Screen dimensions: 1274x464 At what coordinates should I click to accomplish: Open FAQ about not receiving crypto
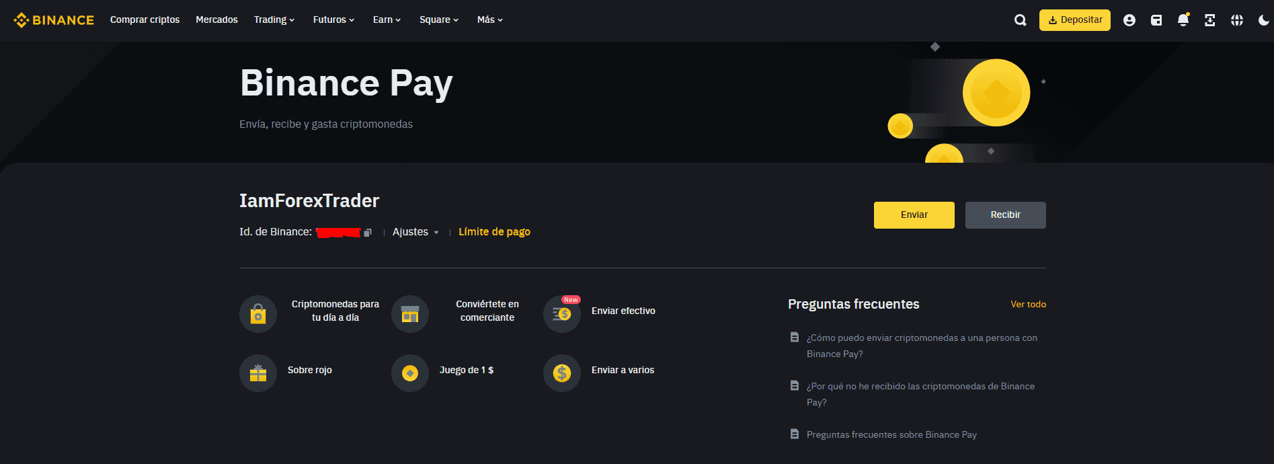[920, 394]
